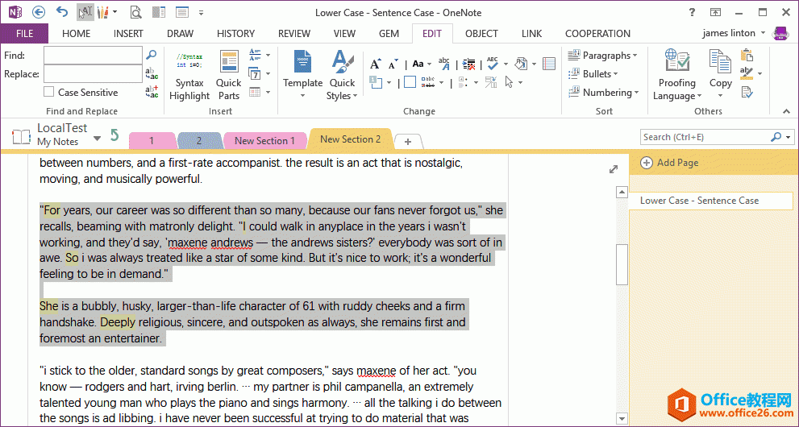Click the Decrease Font Size icon

(x=393, y=64)
